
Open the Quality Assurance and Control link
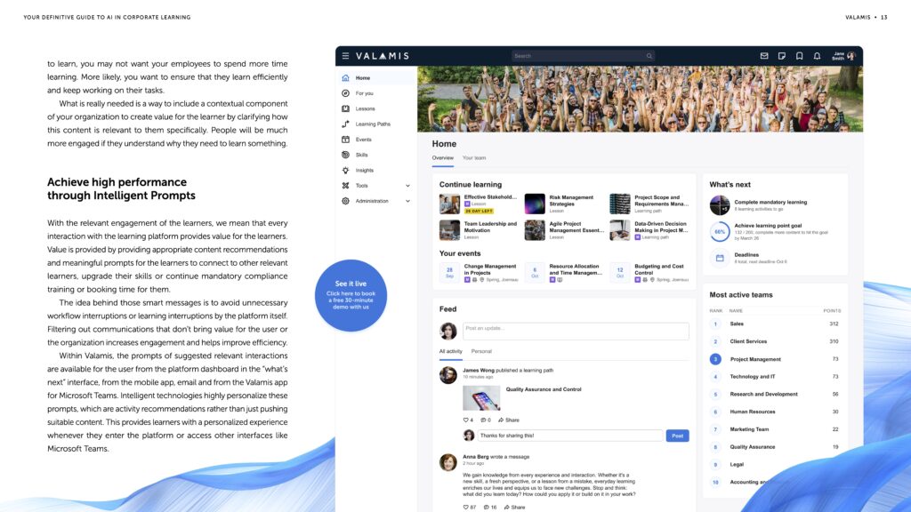pyautogui.click(x=544, y=389)
